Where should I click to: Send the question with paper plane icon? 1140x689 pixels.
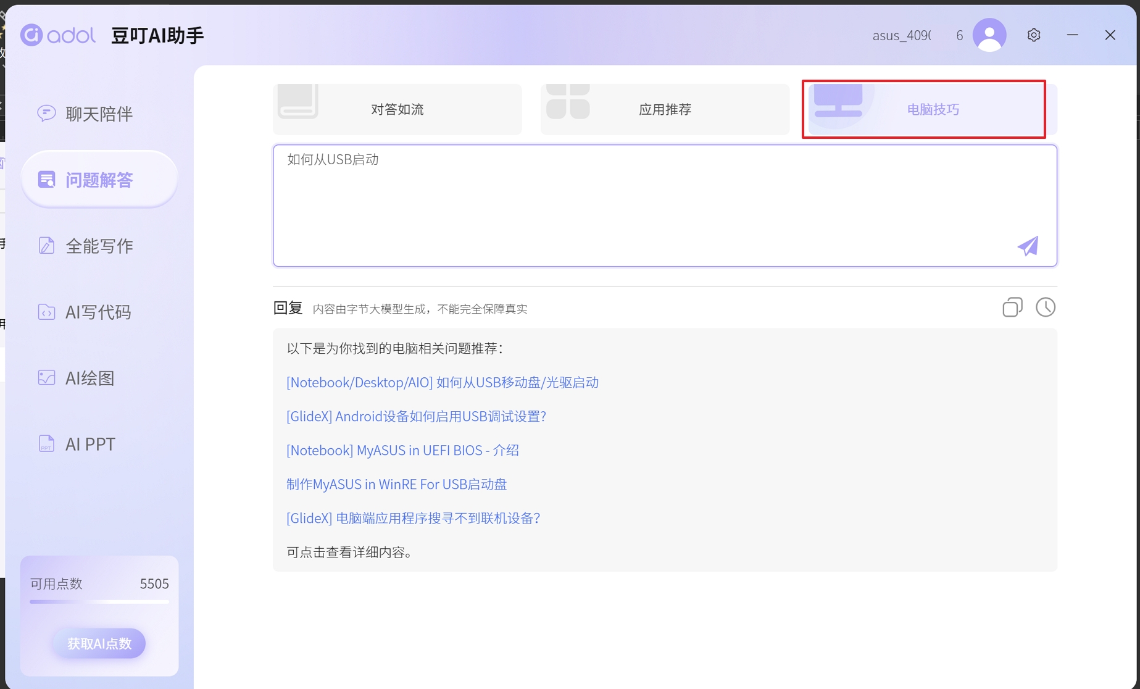(1028, 246)
